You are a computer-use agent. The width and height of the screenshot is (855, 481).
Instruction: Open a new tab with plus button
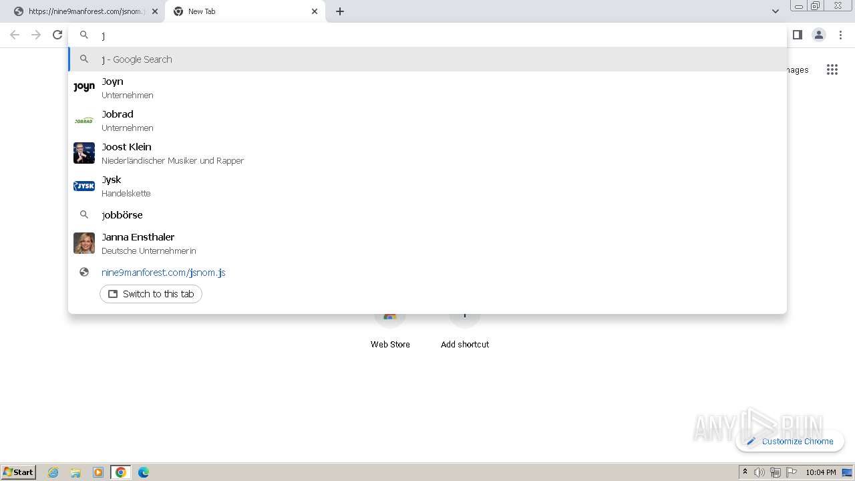(340, 11)
